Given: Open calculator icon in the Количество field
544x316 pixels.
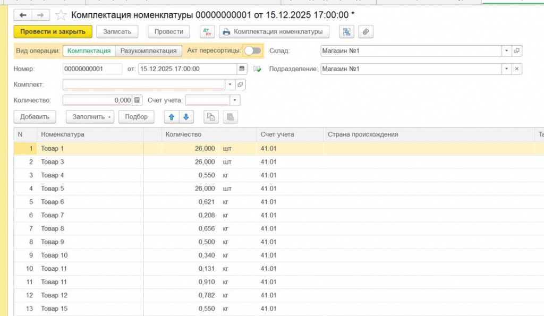Looking at the screenshot, I should [x=137, y=100].
